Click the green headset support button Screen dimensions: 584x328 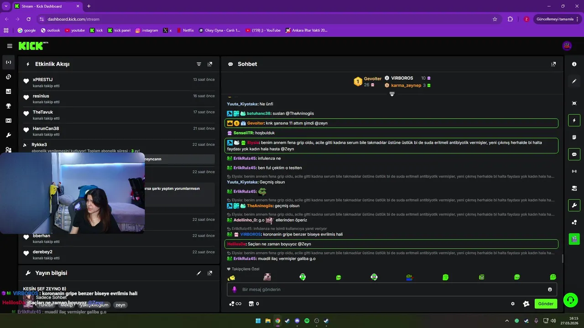coord(570,300)
